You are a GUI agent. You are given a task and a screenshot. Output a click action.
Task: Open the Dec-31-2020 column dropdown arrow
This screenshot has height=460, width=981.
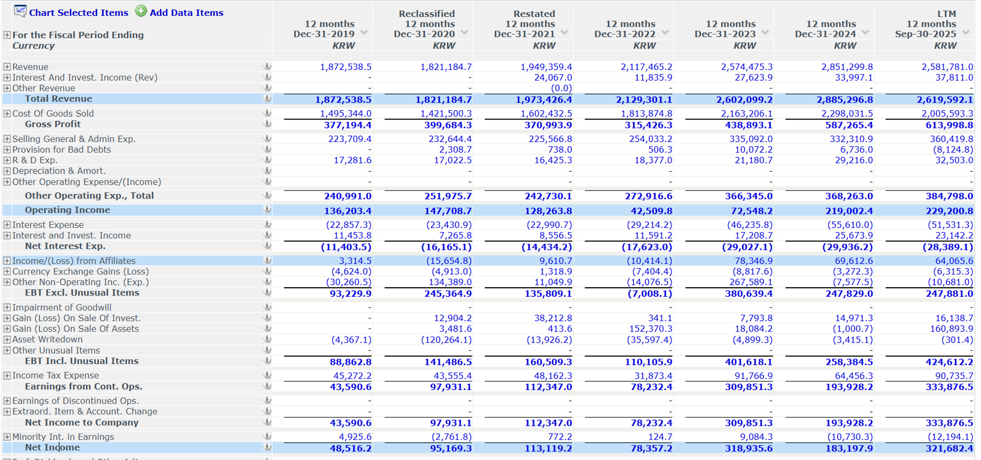tap(465, 33)
